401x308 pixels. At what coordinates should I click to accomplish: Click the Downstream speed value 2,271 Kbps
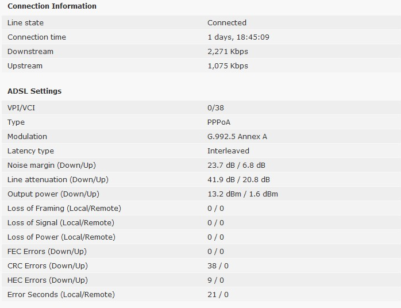[x=228, y=52]
